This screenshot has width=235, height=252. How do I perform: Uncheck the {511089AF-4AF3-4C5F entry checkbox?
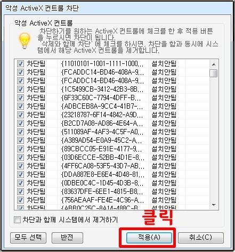pyautogui.click(x=20, y=132)
